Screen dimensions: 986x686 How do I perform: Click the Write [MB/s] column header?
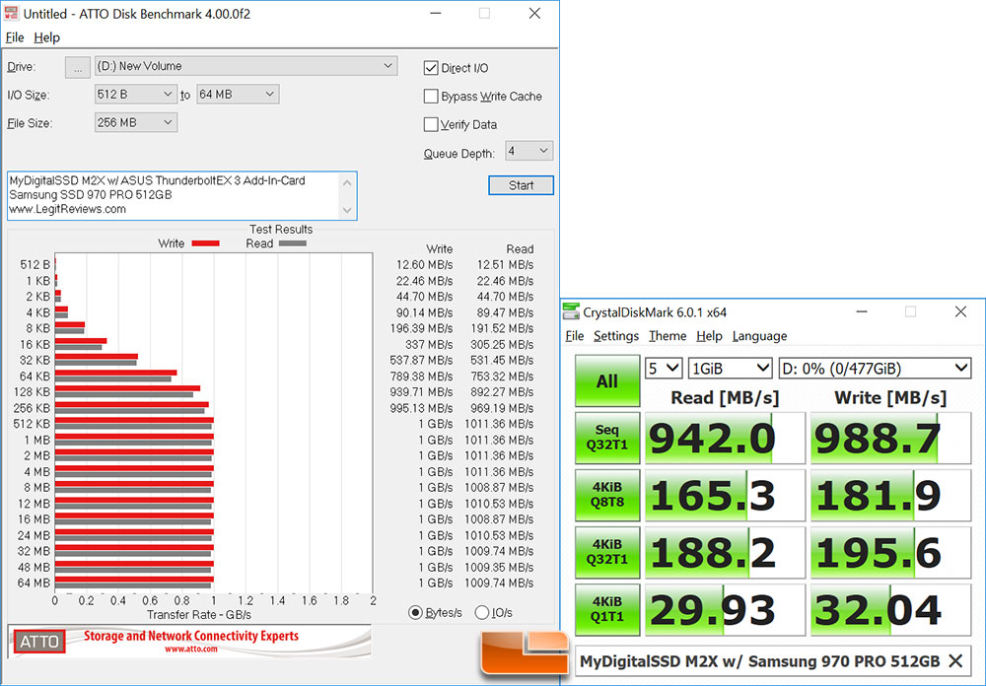pyautogui.click(x=889, y=397)
